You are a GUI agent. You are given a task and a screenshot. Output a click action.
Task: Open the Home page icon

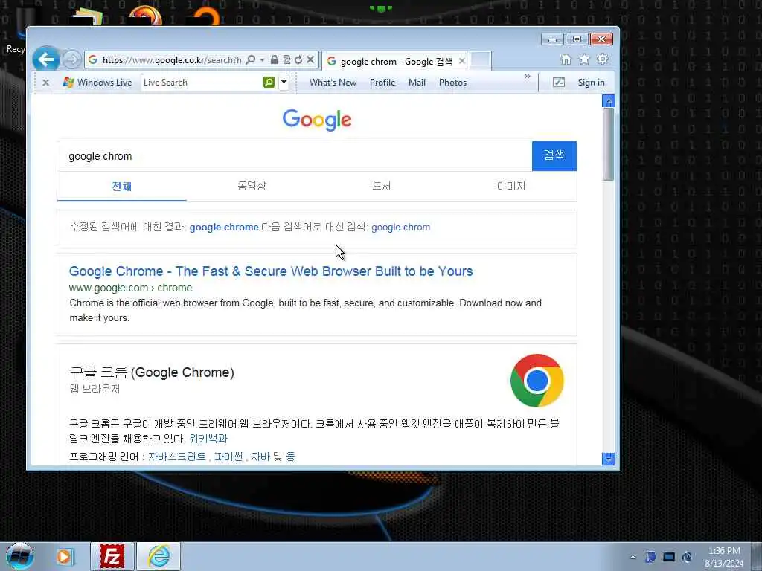pyautogui.click(x=566, y=59)
